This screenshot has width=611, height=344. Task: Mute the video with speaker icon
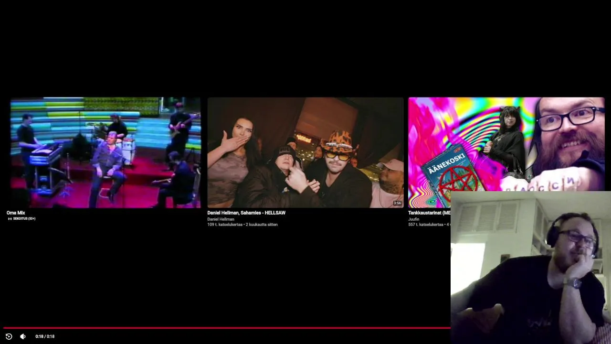[x=22, y=336]
